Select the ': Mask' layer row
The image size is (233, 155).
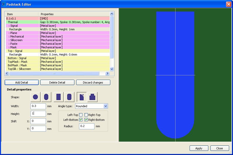[58, 47]
